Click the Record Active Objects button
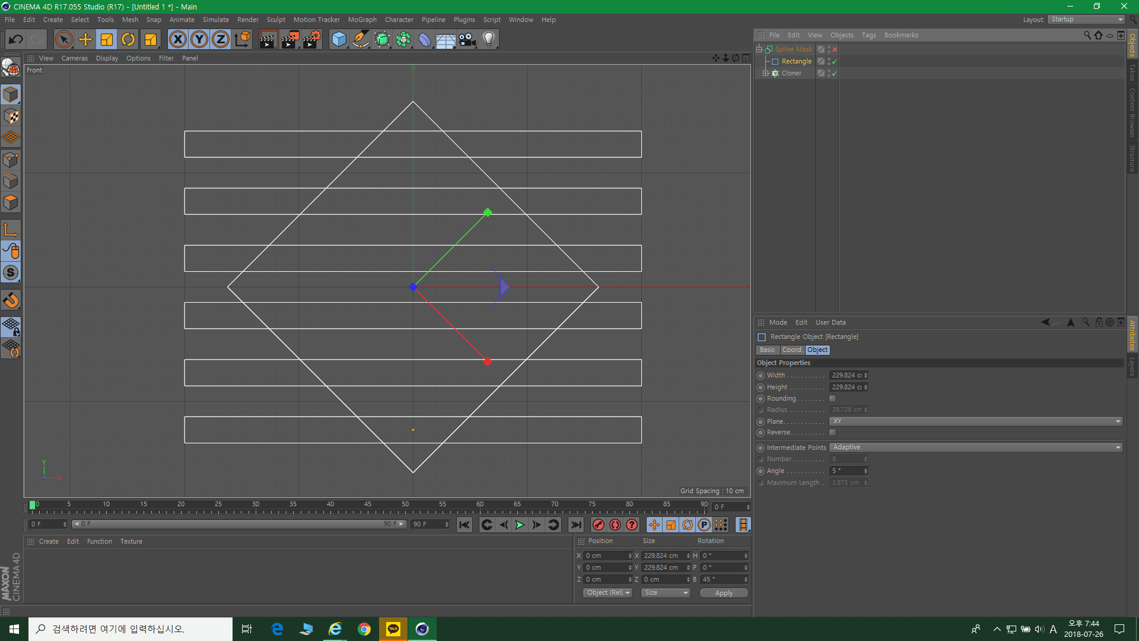 [599, 525]
